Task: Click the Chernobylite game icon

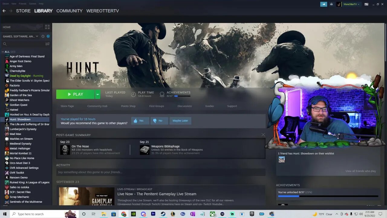Action: click(x=7, y=71)
